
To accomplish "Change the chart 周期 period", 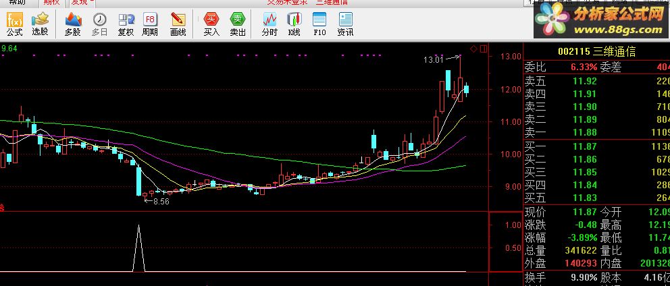I will pos(150,24).
